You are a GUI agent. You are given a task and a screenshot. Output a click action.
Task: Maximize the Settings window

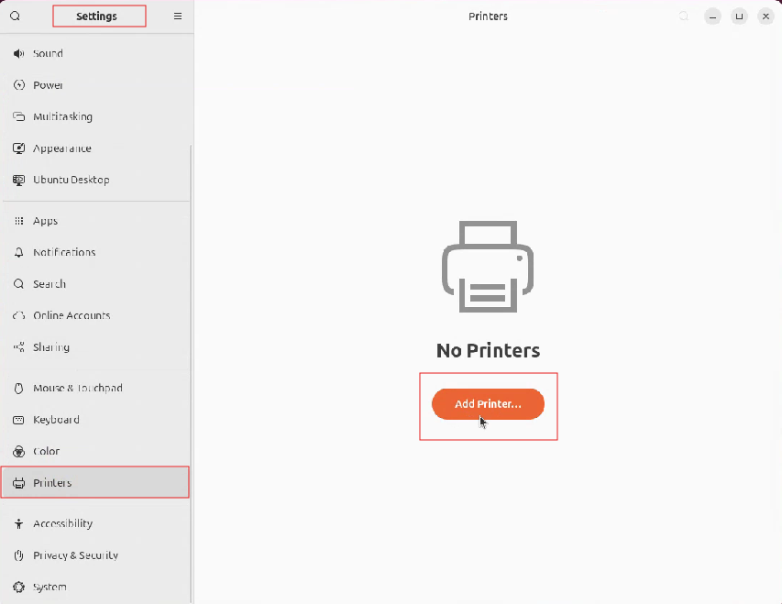point(739,16)
